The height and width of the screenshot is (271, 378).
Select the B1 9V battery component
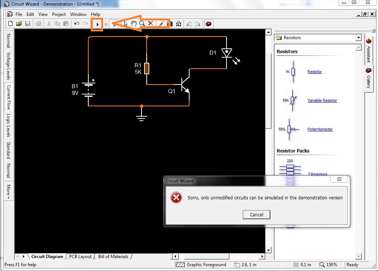point(88,89)
